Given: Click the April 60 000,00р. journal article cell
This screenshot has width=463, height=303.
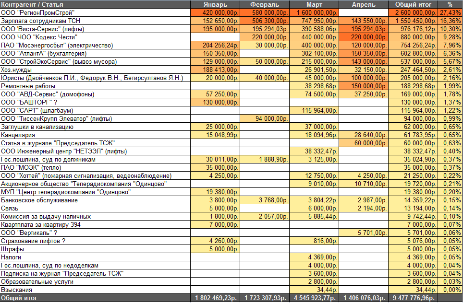Looking at the screenshot, I should pyautogui.click(x=364, y=143).
